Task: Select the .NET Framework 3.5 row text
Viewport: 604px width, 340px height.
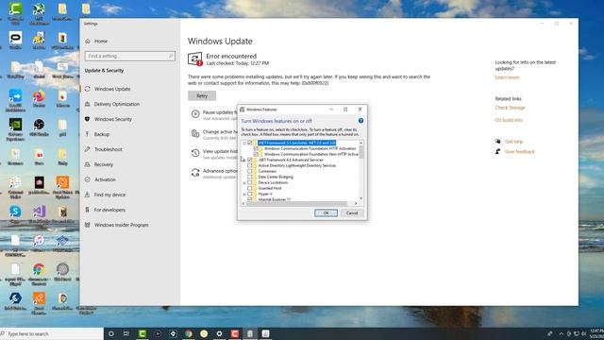Action: 296,143
